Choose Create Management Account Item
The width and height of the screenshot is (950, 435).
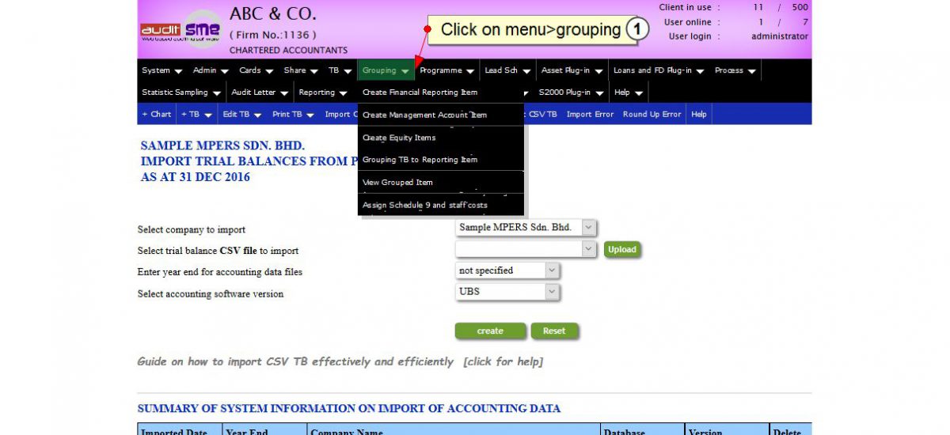[x=424, y=115]
